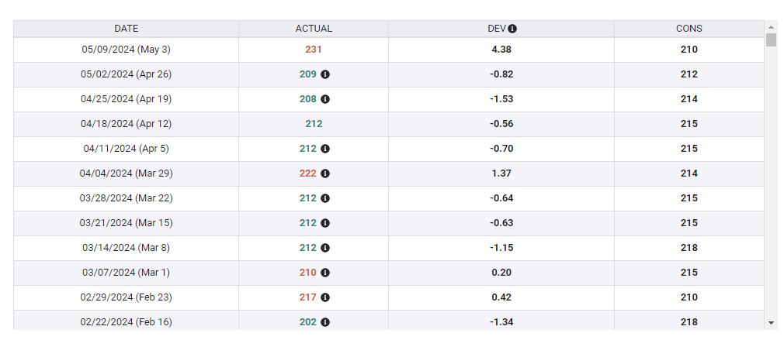
Task: Click info icon beside 209 actual value
Action: tap(325, 74)
